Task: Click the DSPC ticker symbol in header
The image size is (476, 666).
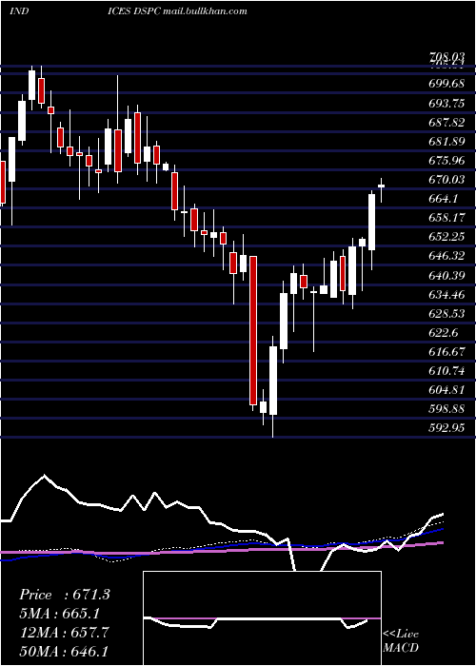Action: pos(147,10)
